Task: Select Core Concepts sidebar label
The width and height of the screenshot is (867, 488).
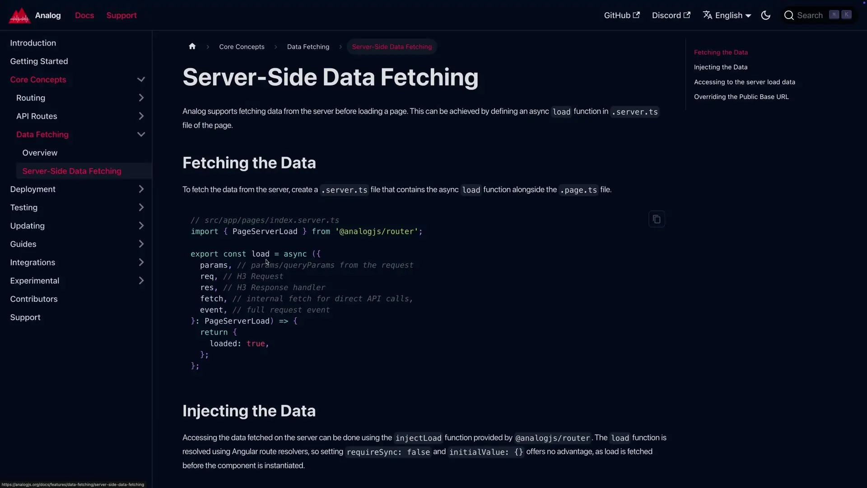Action: [38, 80]
